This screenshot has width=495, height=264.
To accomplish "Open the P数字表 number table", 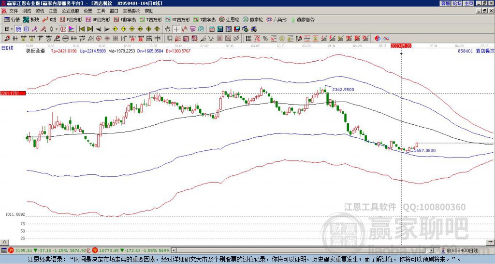I will 125,19.
